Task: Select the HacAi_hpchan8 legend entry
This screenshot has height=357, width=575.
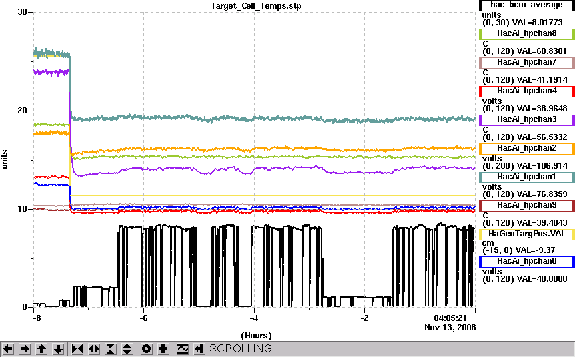Action: 526,34
